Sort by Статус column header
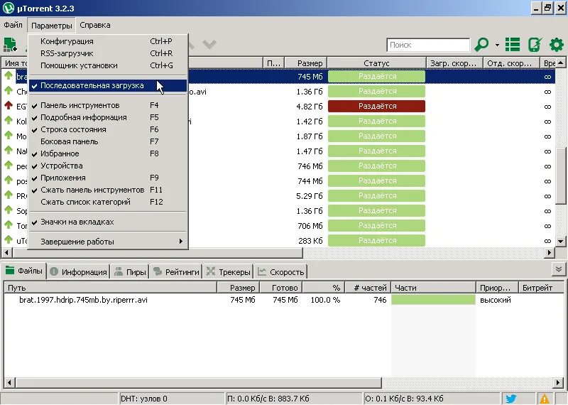568x405 pixels. click(x=377, y=63)
